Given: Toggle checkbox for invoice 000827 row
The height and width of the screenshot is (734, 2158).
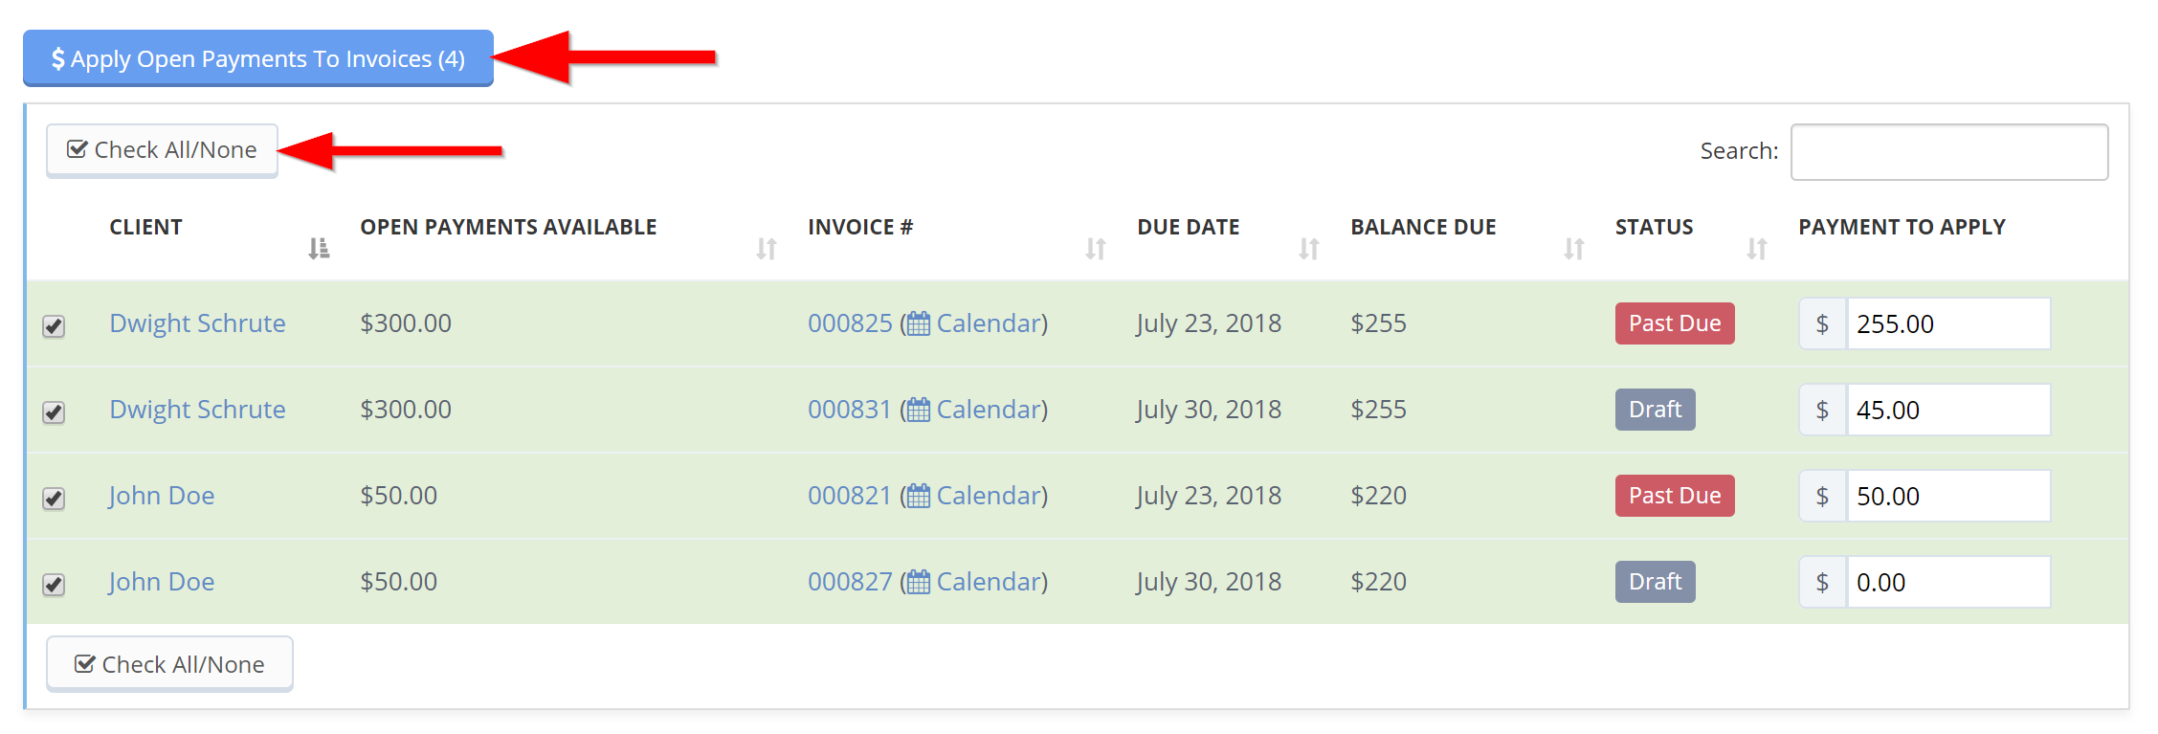Looking at the screenshot, I should coord(54,585).
